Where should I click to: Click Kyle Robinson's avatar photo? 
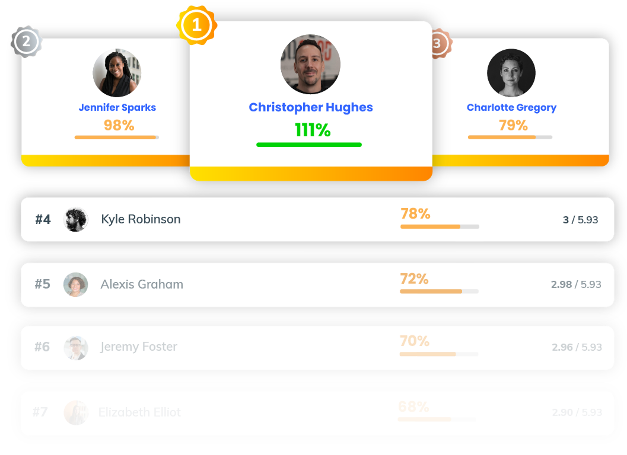pyautogui.click(x=75, y=219)
